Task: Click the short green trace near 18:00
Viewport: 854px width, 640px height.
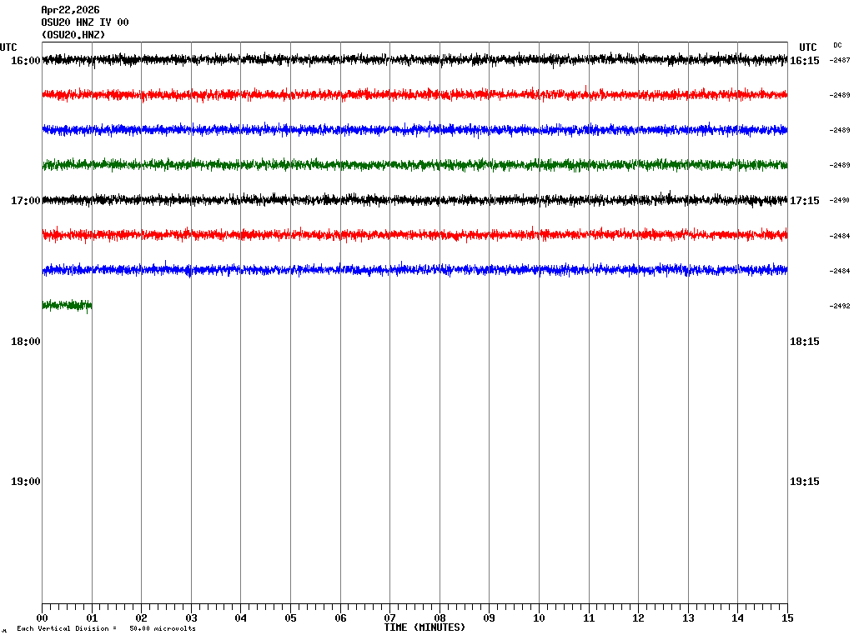Action: (x=67, y=305)
